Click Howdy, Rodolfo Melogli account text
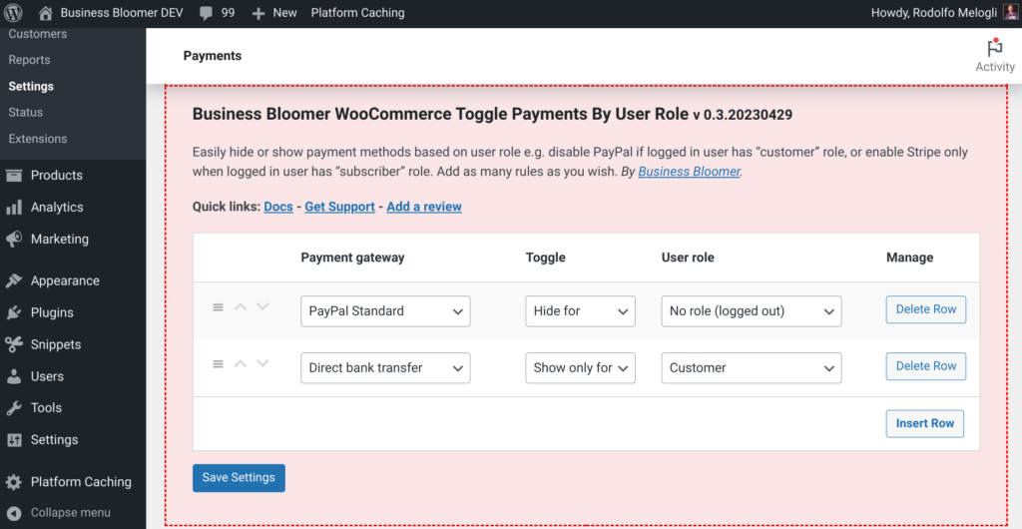 click(x=934, y=13)
